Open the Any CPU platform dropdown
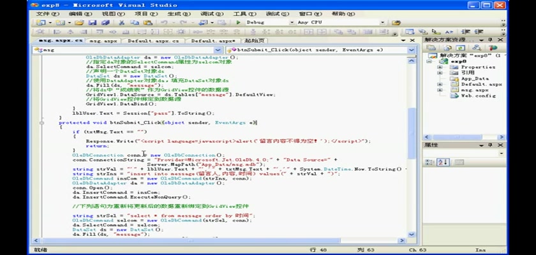This screenshot has width=536, height=255. click(x=382, y=22)
